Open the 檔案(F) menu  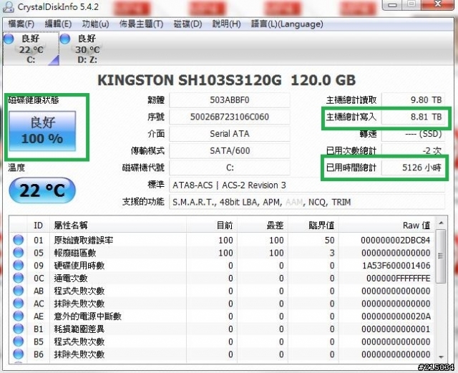pos(21,24)
